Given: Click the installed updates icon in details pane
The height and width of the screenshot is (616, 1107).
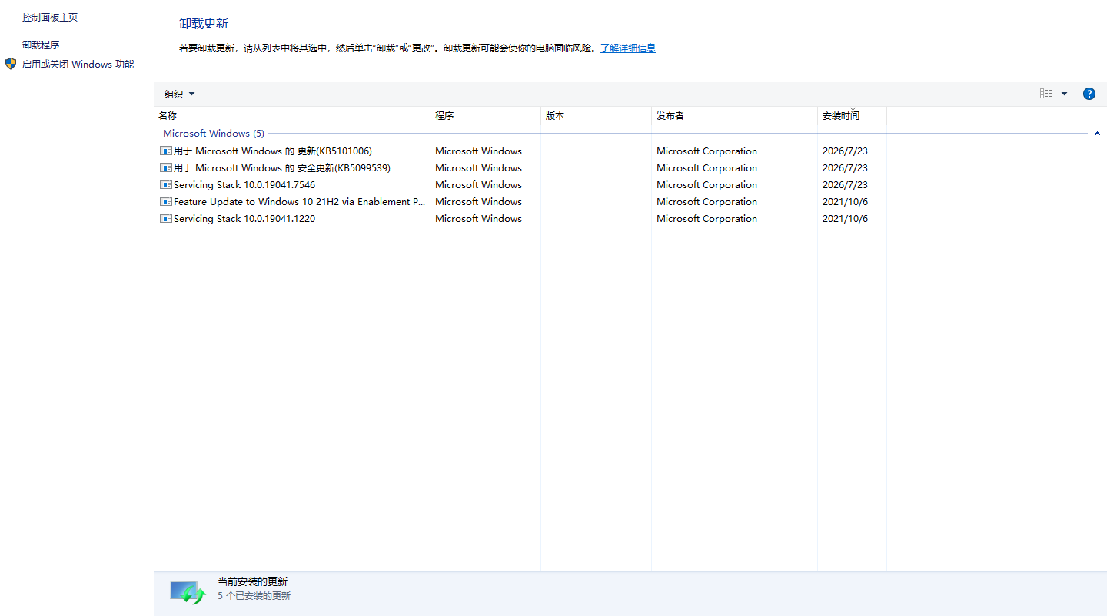Looking at the screenshot, I should coord(188,592).
